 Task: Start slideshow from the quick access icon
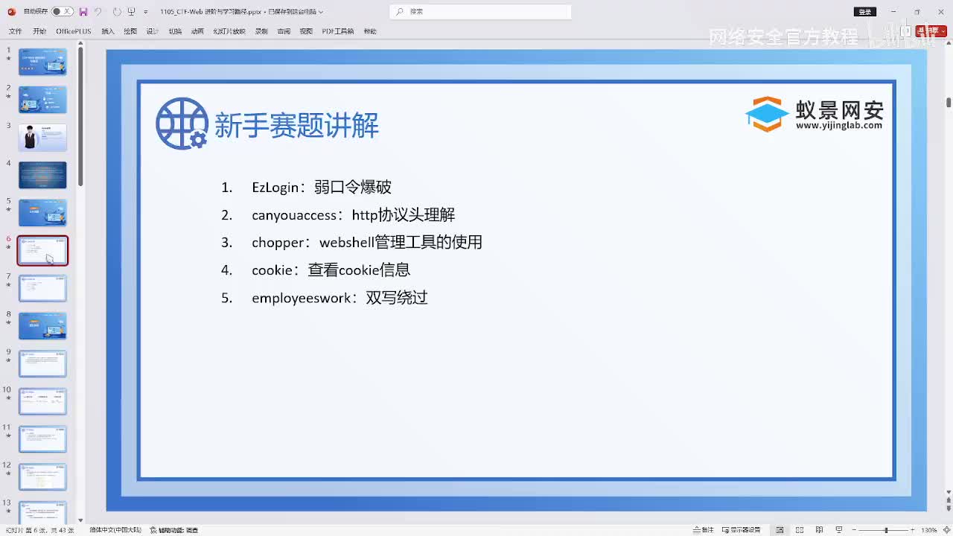pos(131,12)
